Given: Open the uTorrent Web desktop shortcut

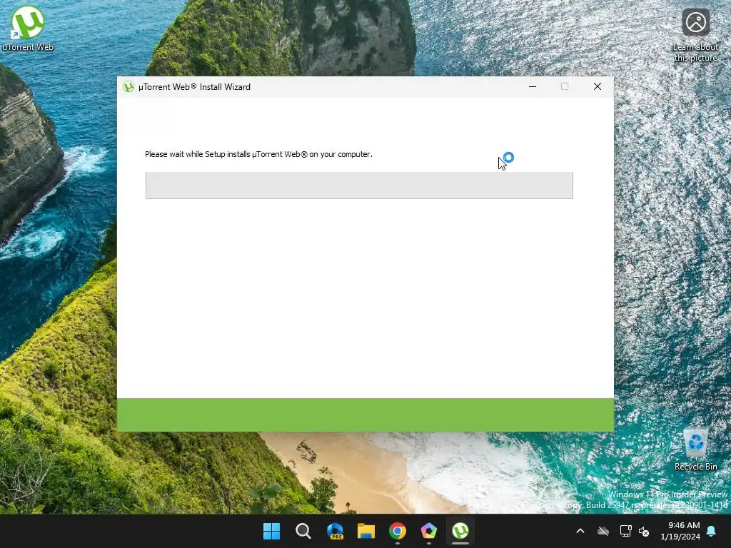Looking at the screenshot, I should pos(28,29).
